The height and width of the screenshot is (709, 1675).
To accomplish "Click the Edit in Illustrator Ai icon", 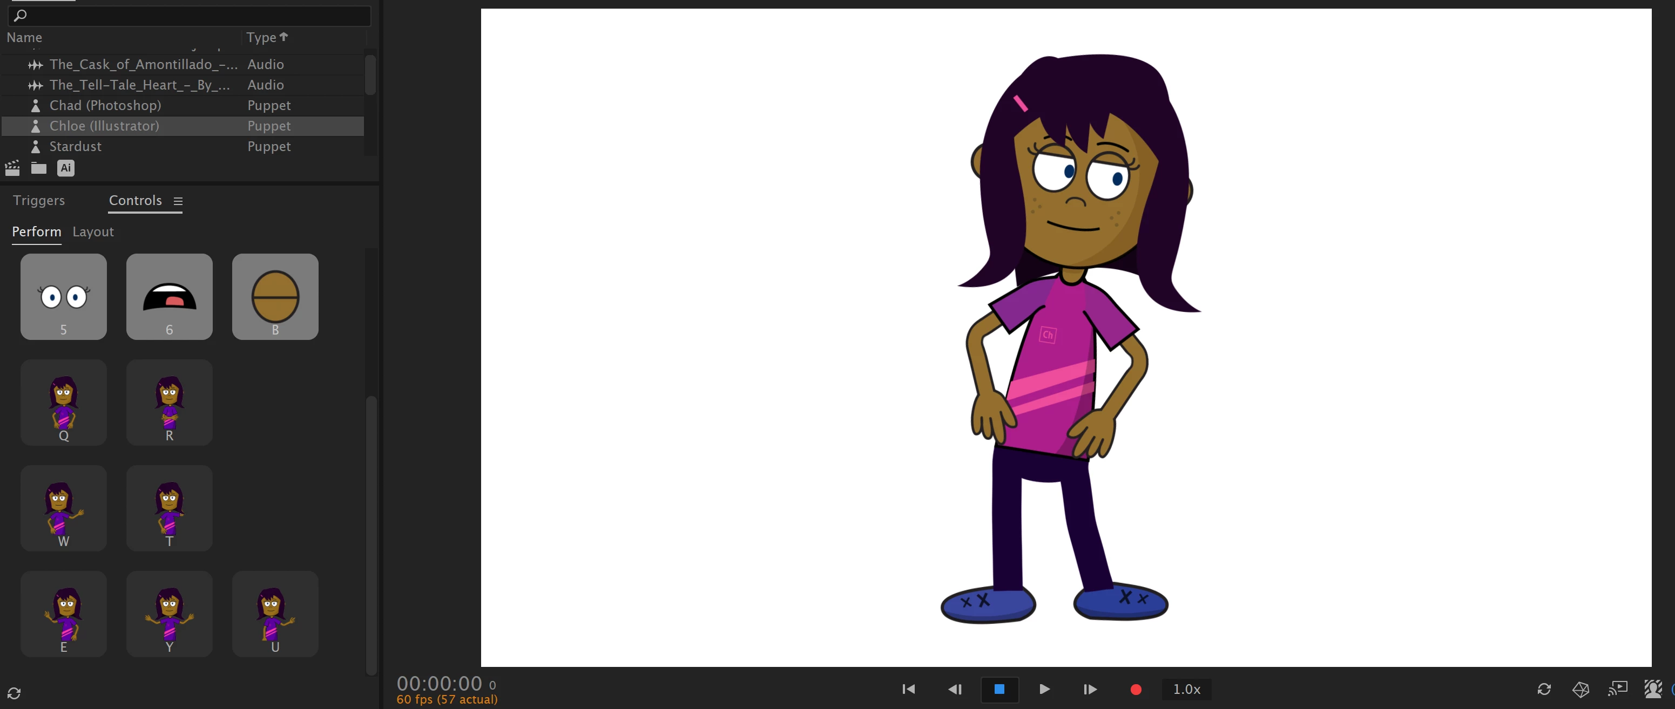I will point(66,168).
